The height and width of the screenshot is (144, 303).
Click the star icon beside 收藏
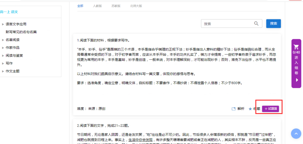click(250, 109)
